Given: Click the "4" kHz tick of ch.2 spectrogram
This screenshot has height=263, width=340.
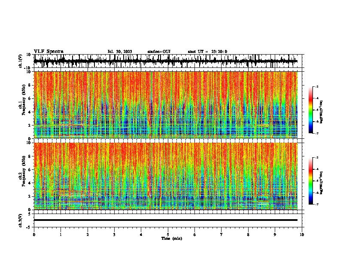Looking at the screenshot, I should tap(30, 183).
